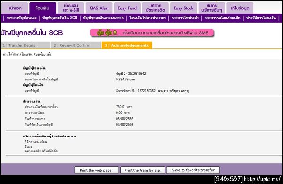Click the จำนวนเงินที่ต้องการโอน label
Screen dimensions: 283x184
click(x=42, y=107)
